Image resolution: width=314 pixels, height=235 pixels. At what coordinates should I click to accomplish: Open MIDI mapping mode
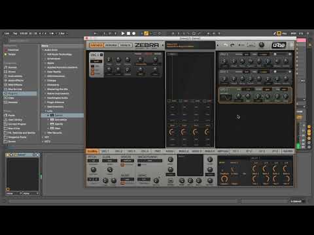pyautogui.click(x=293, y=33)
